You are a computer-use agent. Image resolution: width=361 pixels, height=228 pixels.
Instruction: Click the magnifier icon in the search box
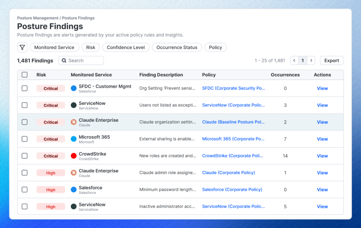pyautogui.click(x=64, y=61)
